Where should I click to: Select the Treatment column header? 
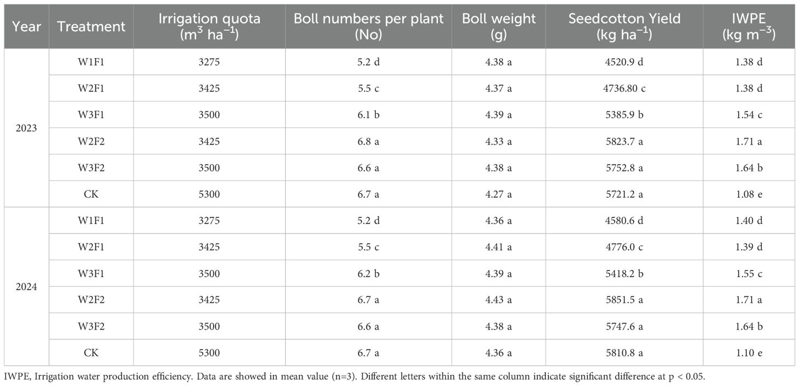(x=91, y=26)
